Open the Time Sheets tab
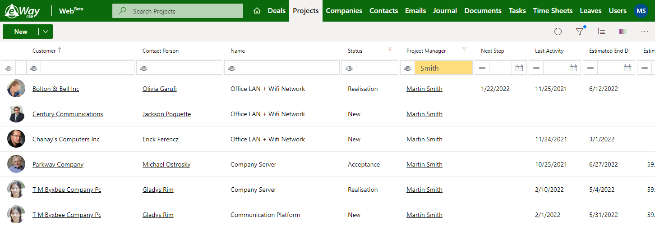Screen dimensions: 655x235 tap(553, 11)
